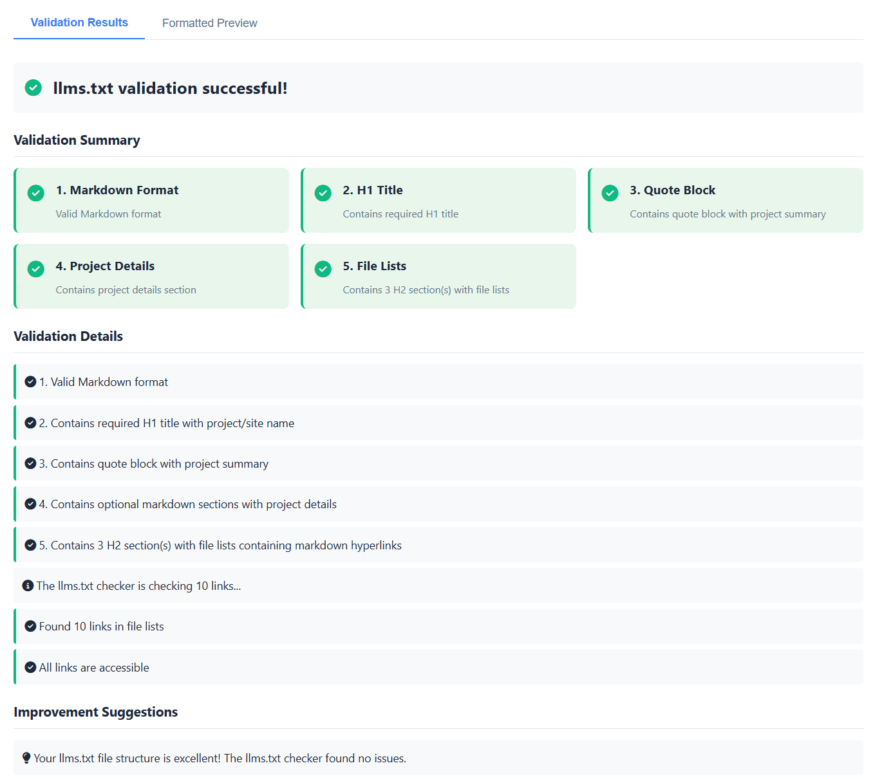Click check icon beside '3. Contains quote block with project summary'

coord(30,463)
